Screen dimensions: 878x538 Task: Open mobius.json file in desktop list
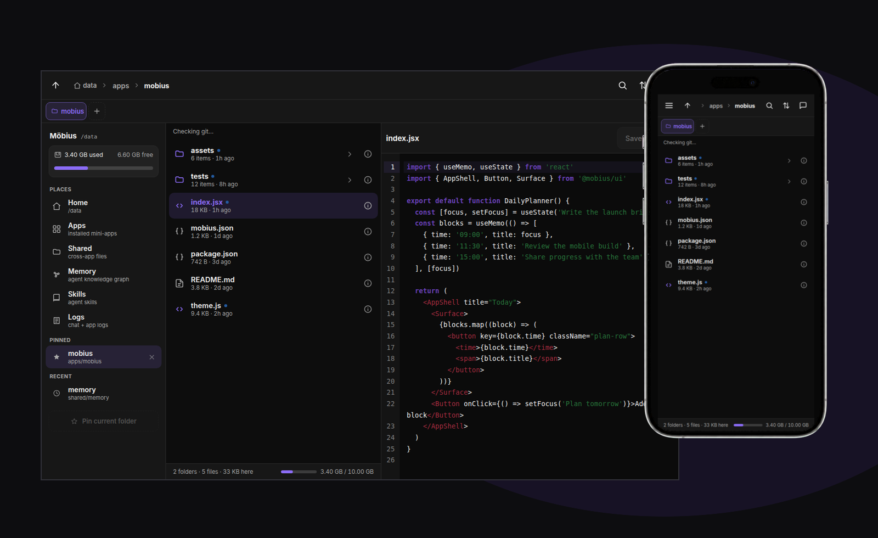(273, 232)
